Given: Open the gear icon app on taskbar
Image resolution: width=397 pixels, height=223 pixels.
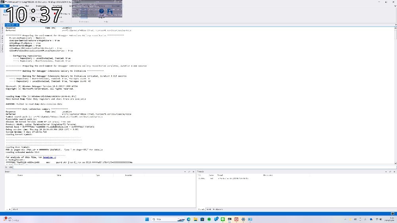Looking at the screenshot, I should [243, 219].
